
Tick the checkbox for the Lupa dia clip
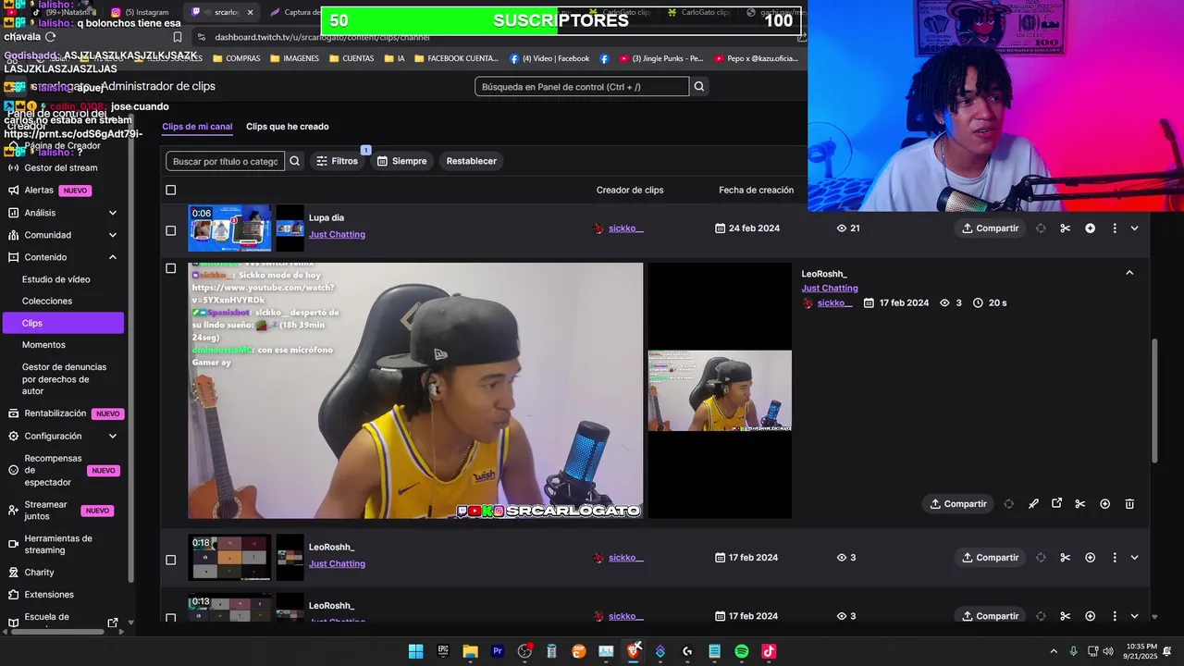tap(170, 230)
